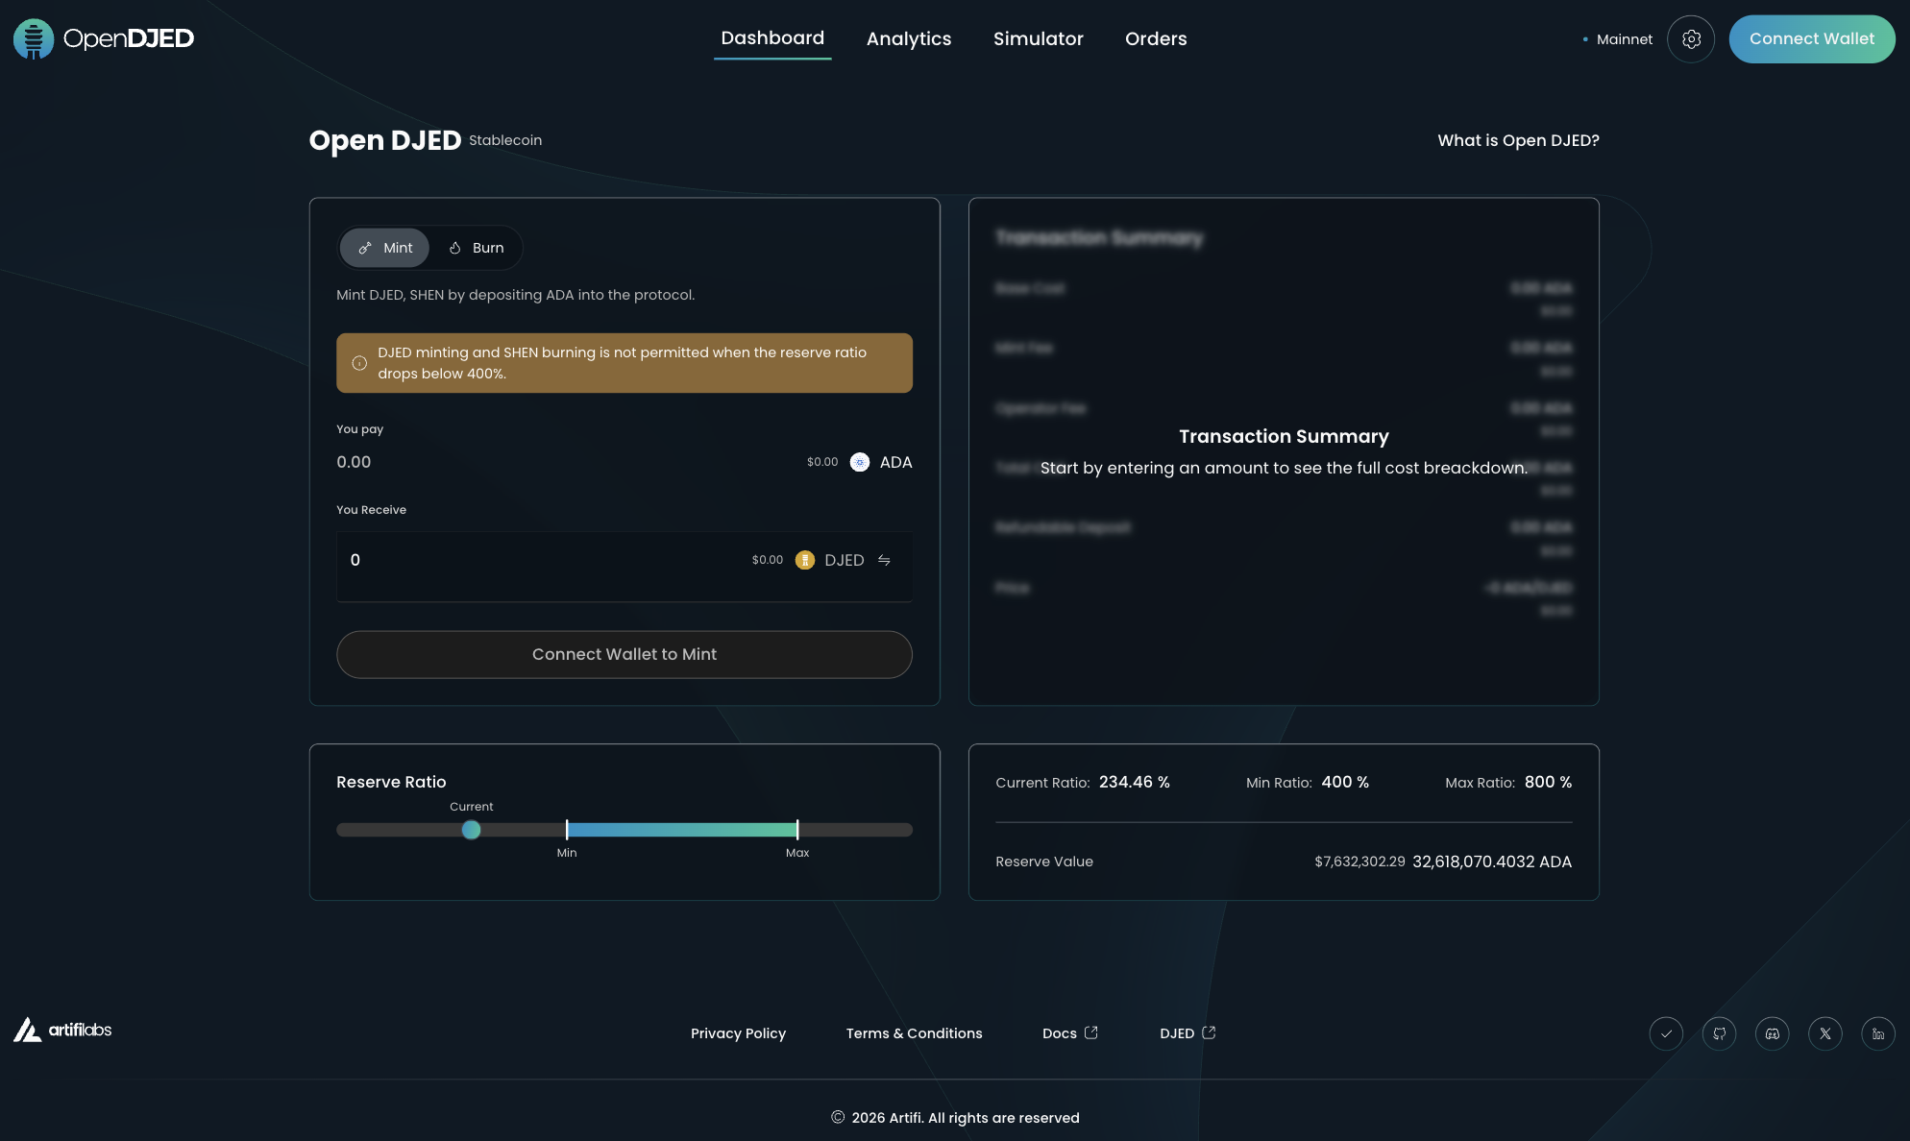The height and width of the screenshot is (1141, 1910).
Task: Click the $7,632,302.29 reserve value
Action: click(x=1359, y=862)
